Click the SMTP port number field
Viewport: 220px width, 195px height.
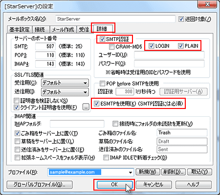[x=45, y=46]
